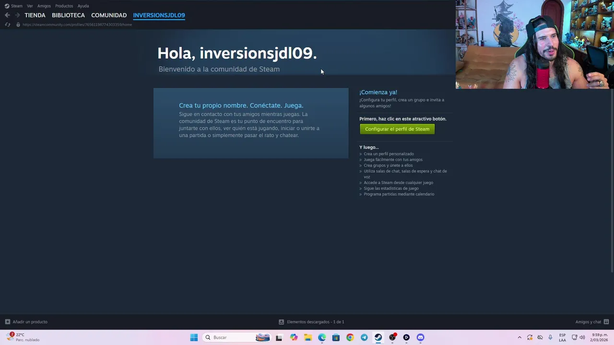614x345 pixels.
Task: Click 'Accede a Steam desde cualquier juego'
Action: [398, 183]
